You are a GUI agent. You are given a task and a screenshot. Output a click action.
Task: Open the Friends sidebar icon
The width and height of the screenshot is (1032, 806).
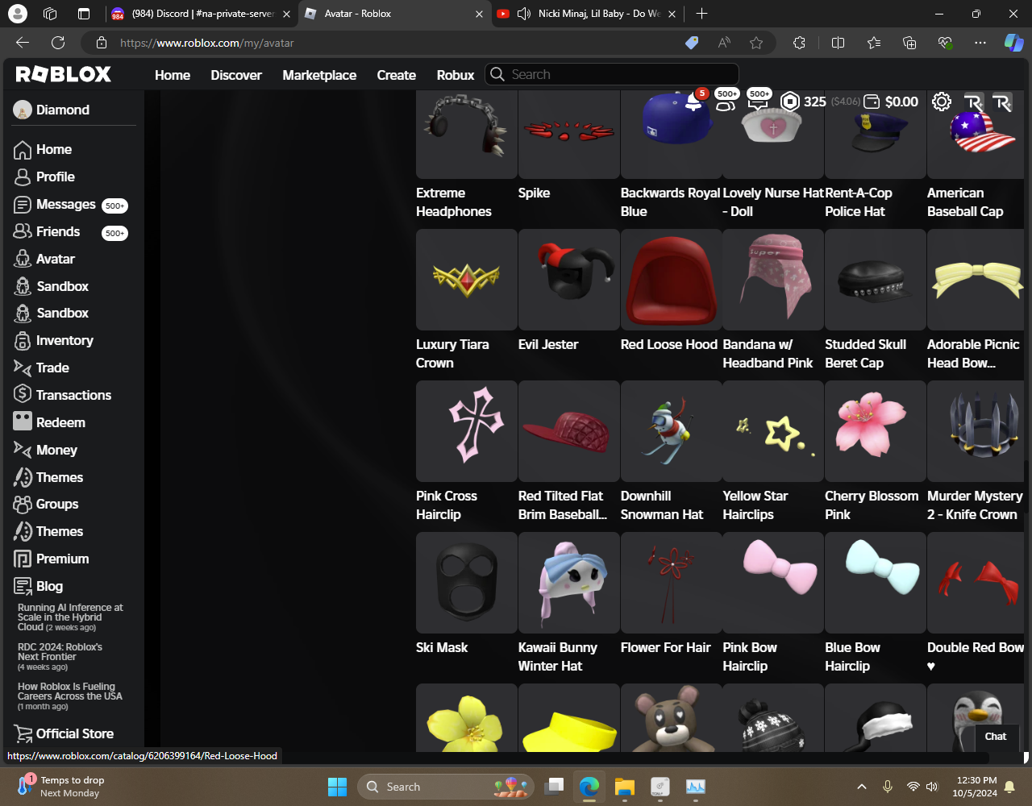tap(23, 231)
